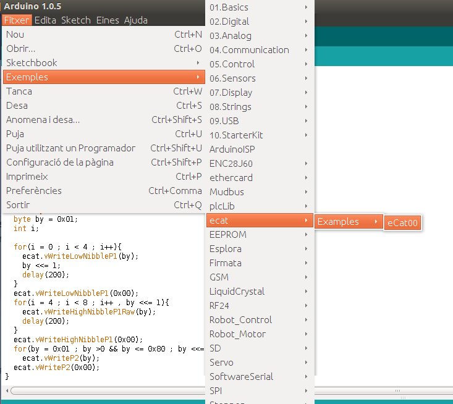The height and width of the screenshot is (404, 453).
Task: Expand 03.Analog examples
Action: (x=260, y=35)
